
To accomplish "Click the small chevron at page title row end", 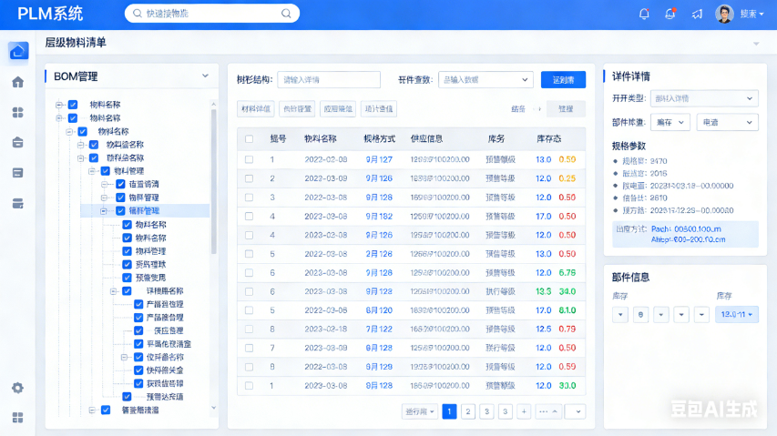I will 756,44.
